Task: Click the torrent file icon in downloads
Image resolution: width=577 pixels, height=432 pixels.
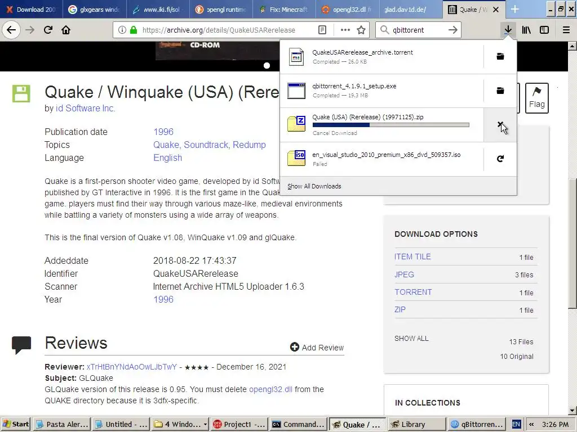Action: click(x=296, y=57)
